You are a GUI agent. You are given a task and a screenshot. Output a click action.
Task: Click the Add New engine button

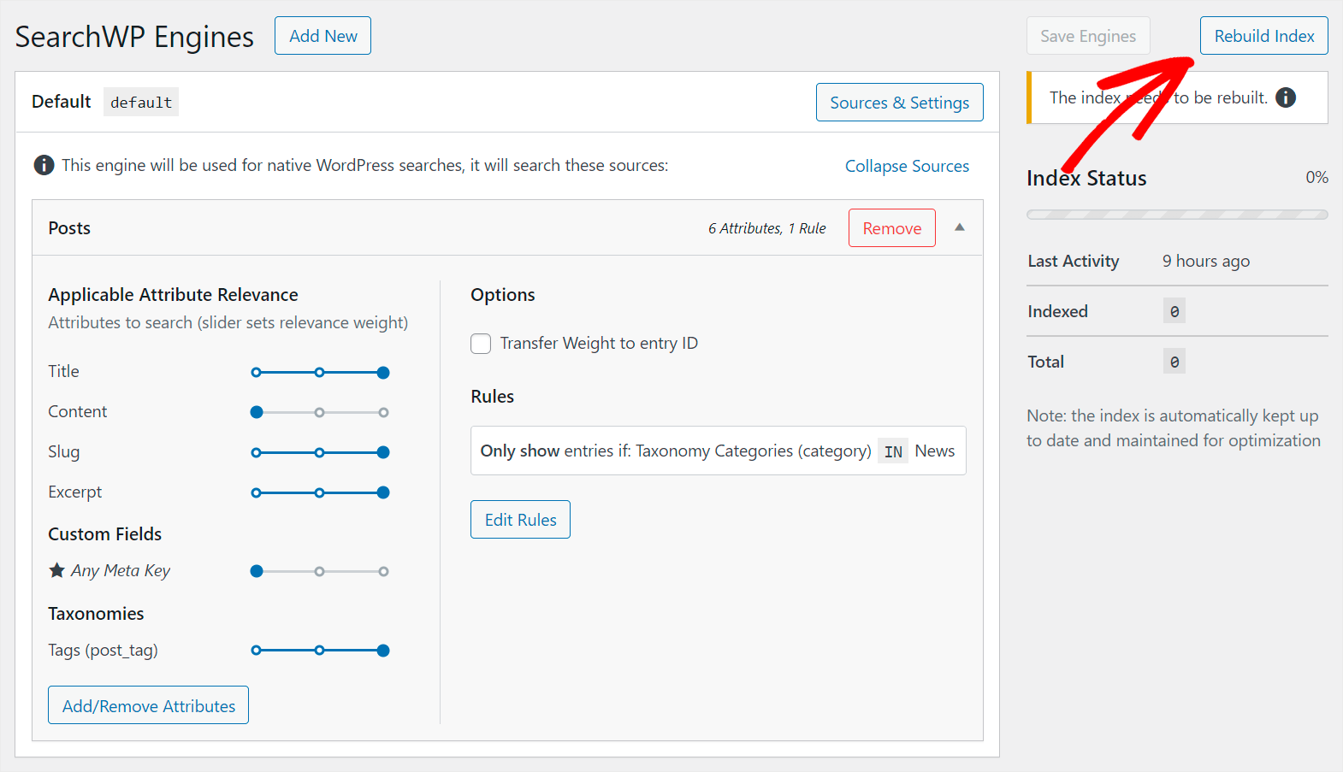click(322, 36)
